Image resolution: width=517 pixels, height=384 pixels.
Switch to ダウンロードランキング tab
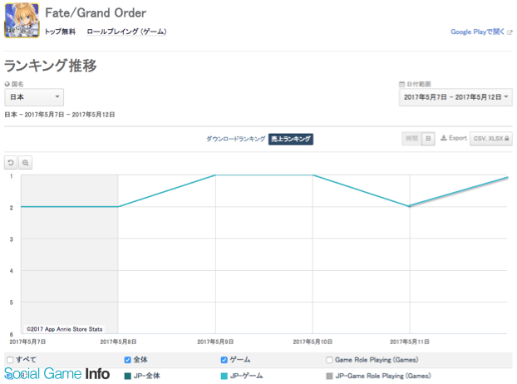(x=236, y=139)
